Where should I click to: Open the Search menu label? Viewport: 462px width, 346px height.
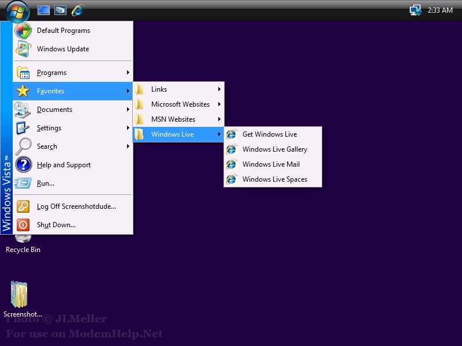point(47,146)
